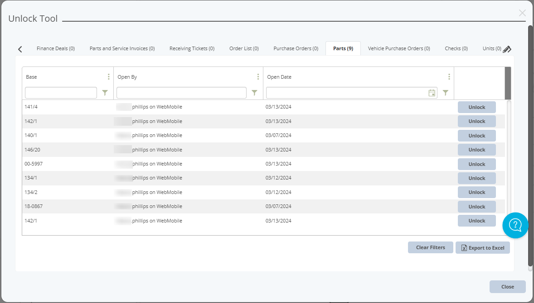Select the 140/1 base cell
This screenshot has width=534, height=303.
31,135
